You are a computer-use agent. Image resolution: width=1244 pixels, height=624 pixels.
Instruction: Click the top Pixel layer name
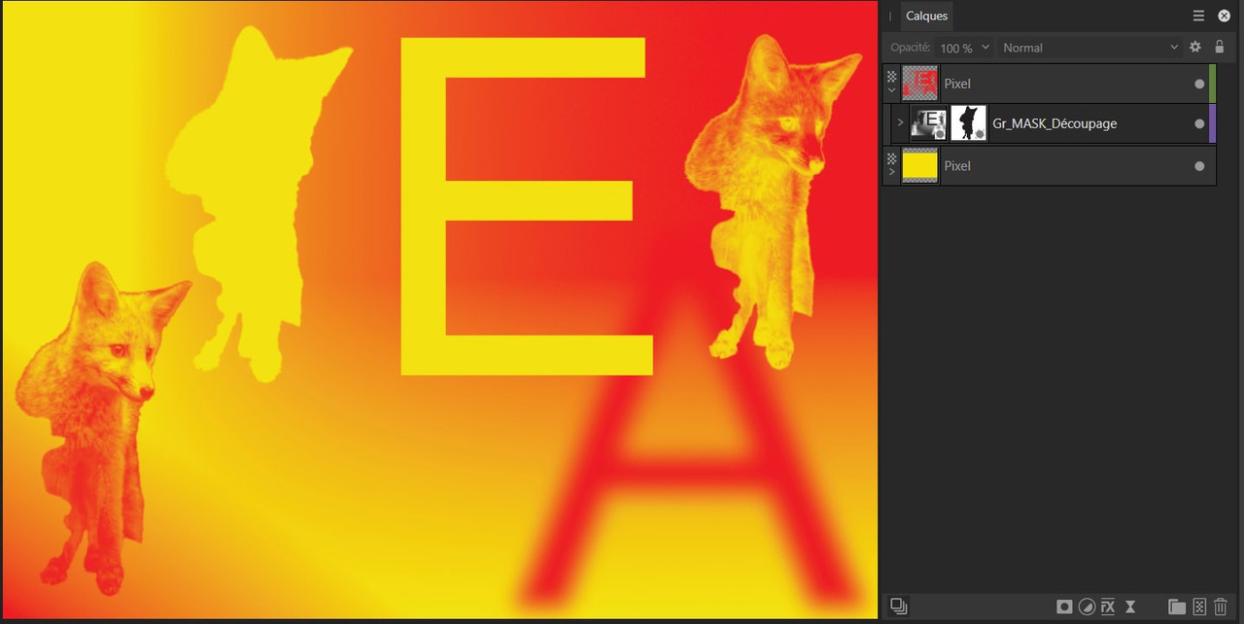[x=957, y=84]
